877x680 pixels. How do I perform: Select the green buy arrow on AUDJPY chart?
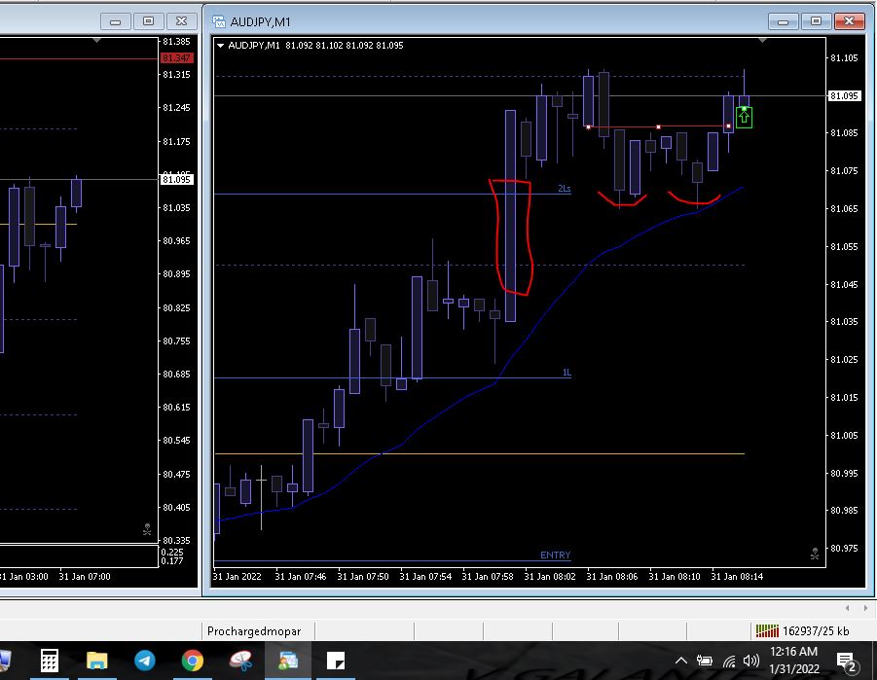[744, 117]
